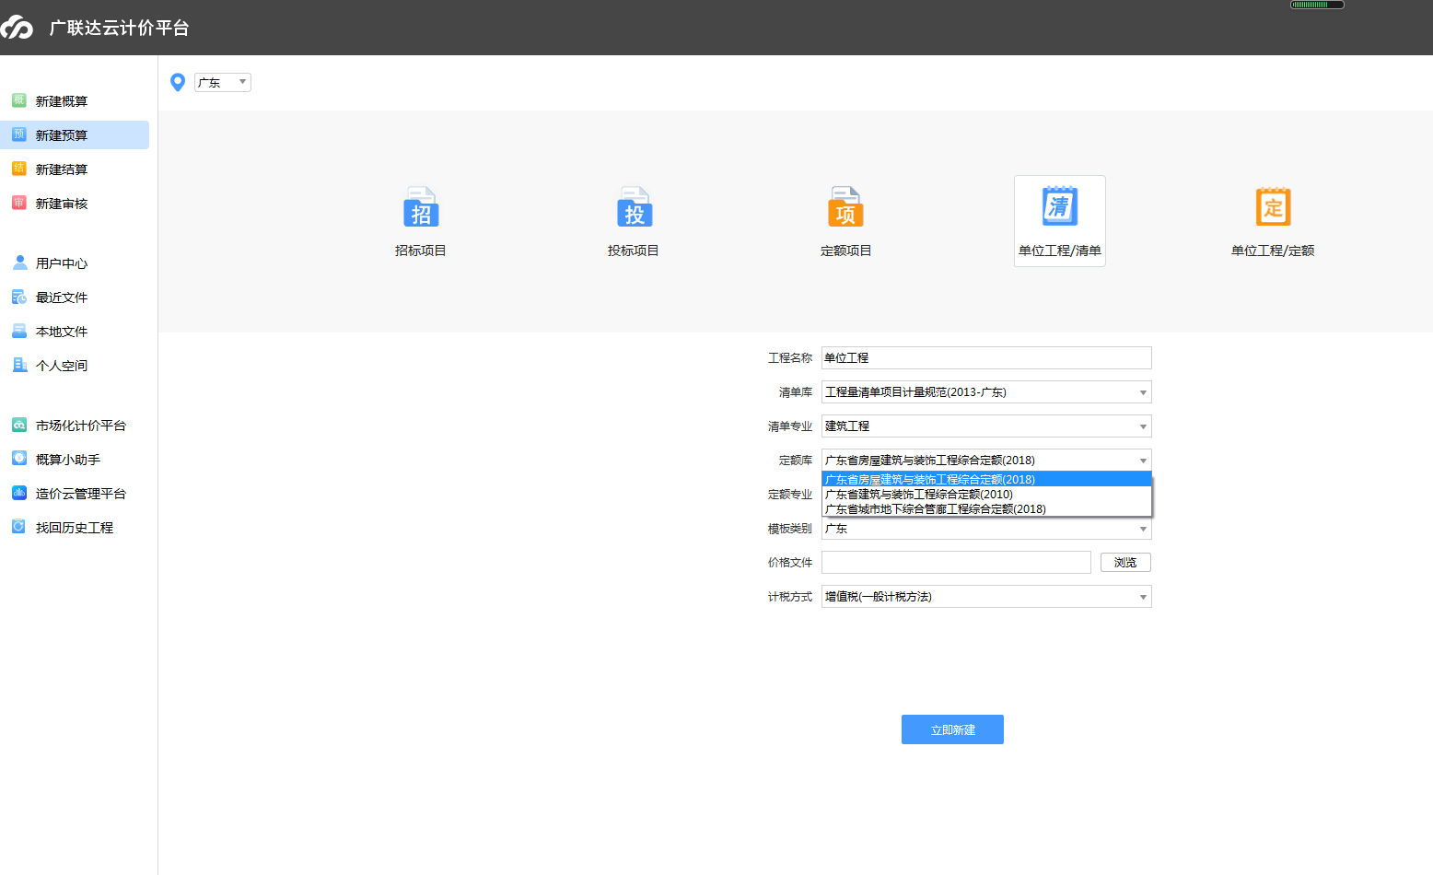Screen dimensions: 1433x875
Task: Click the 浏览 browse button
Action: tap(1125, 563)
